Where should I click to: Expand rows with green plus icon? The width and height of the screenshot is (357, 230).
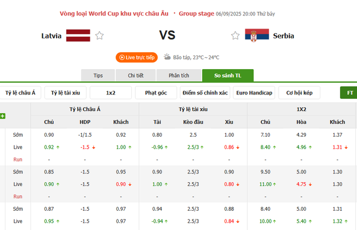click(3, 116)
